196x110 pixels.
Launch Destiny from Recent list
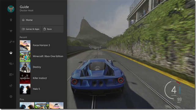(42, 67)
